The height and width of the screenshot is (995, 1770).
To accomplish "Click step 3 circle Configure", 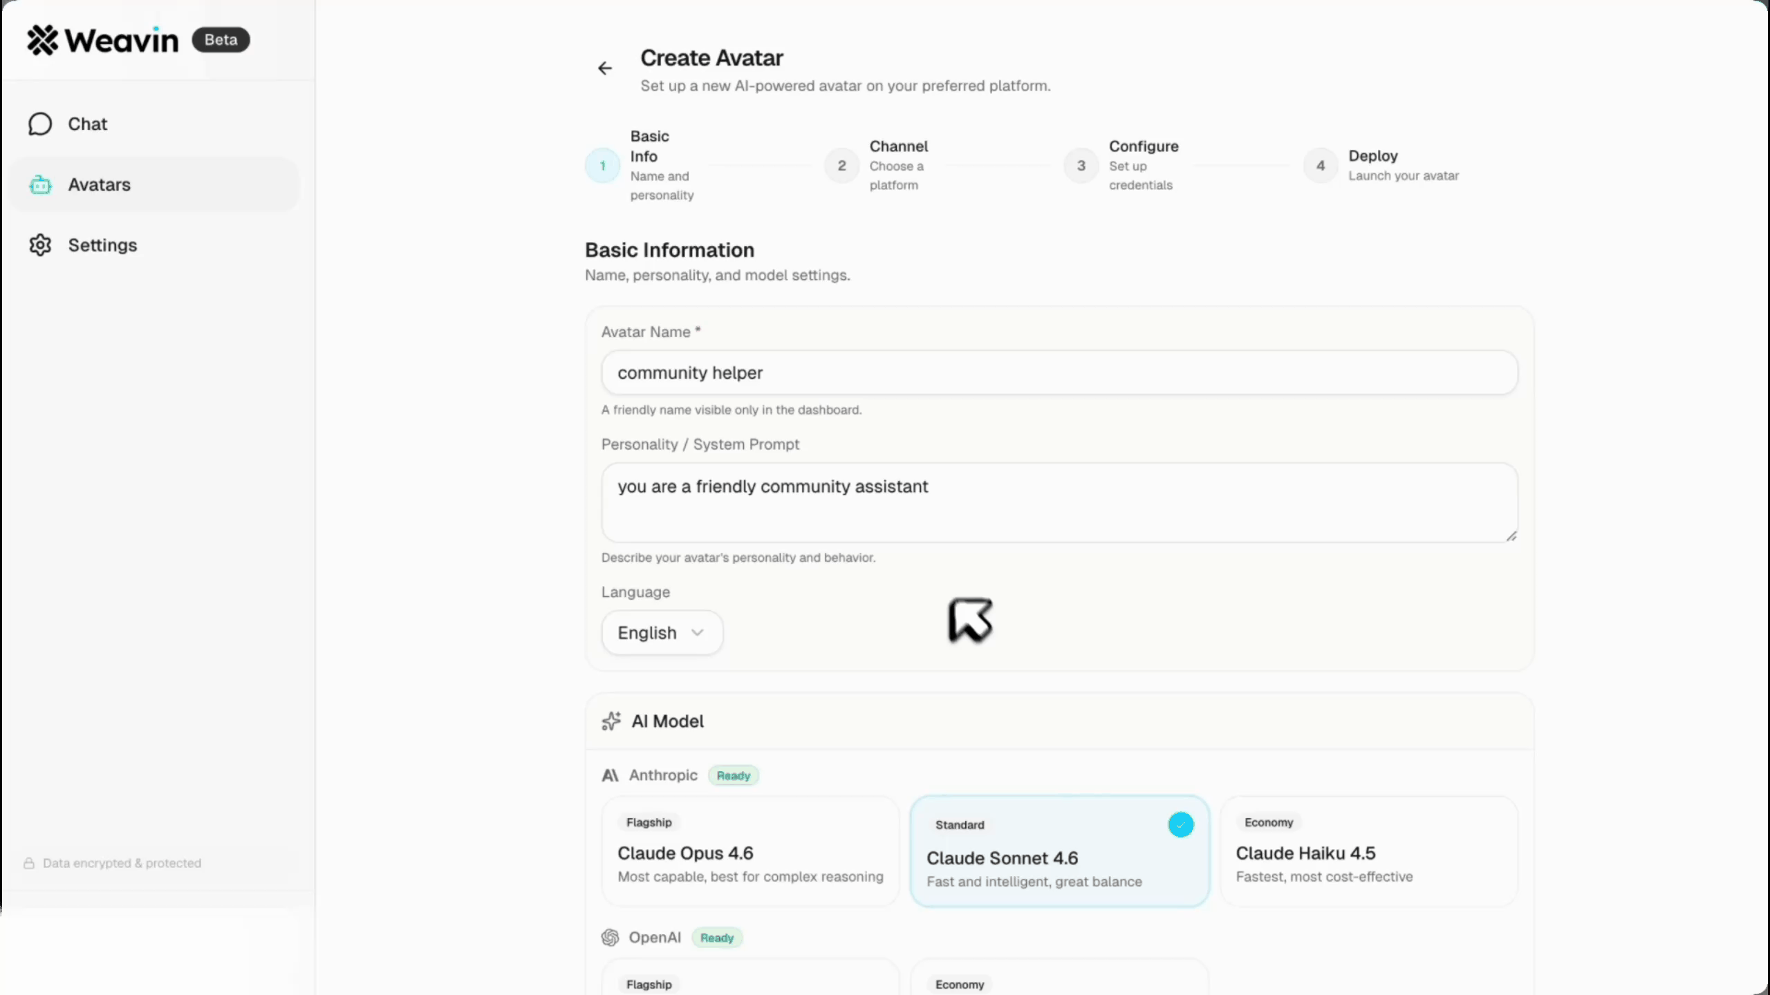I will tap(1081, 166).
